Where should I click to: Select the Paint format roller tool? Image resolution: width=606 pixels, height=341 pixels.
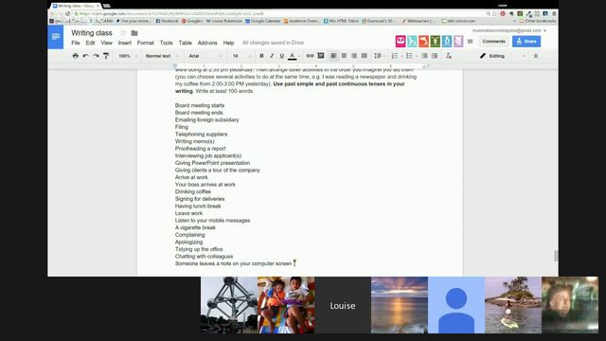106,56
